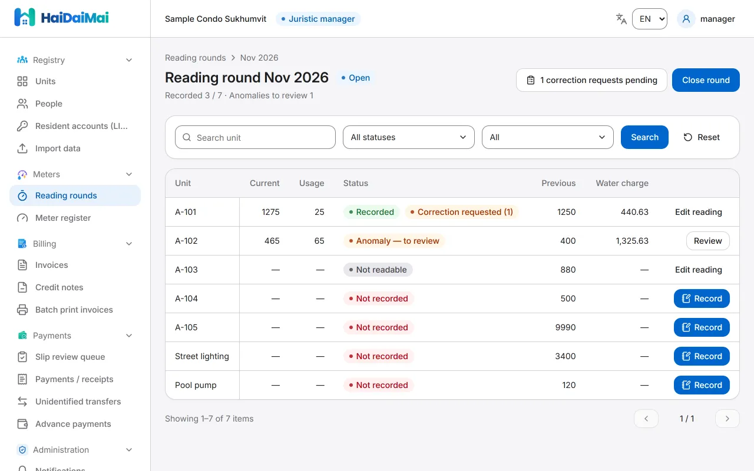The image size is (754, 471).
Task: Click the Close round button
Action: click(x=706, y=80)
